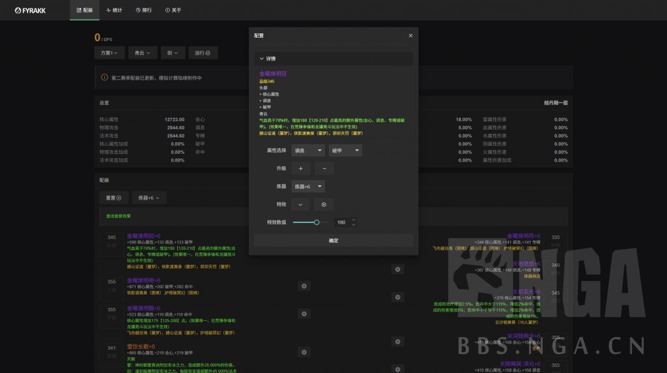Open the 炼器+6 dropdown in the dialog
The width and height of the screenshot is (667, 373).
point(308,186)
